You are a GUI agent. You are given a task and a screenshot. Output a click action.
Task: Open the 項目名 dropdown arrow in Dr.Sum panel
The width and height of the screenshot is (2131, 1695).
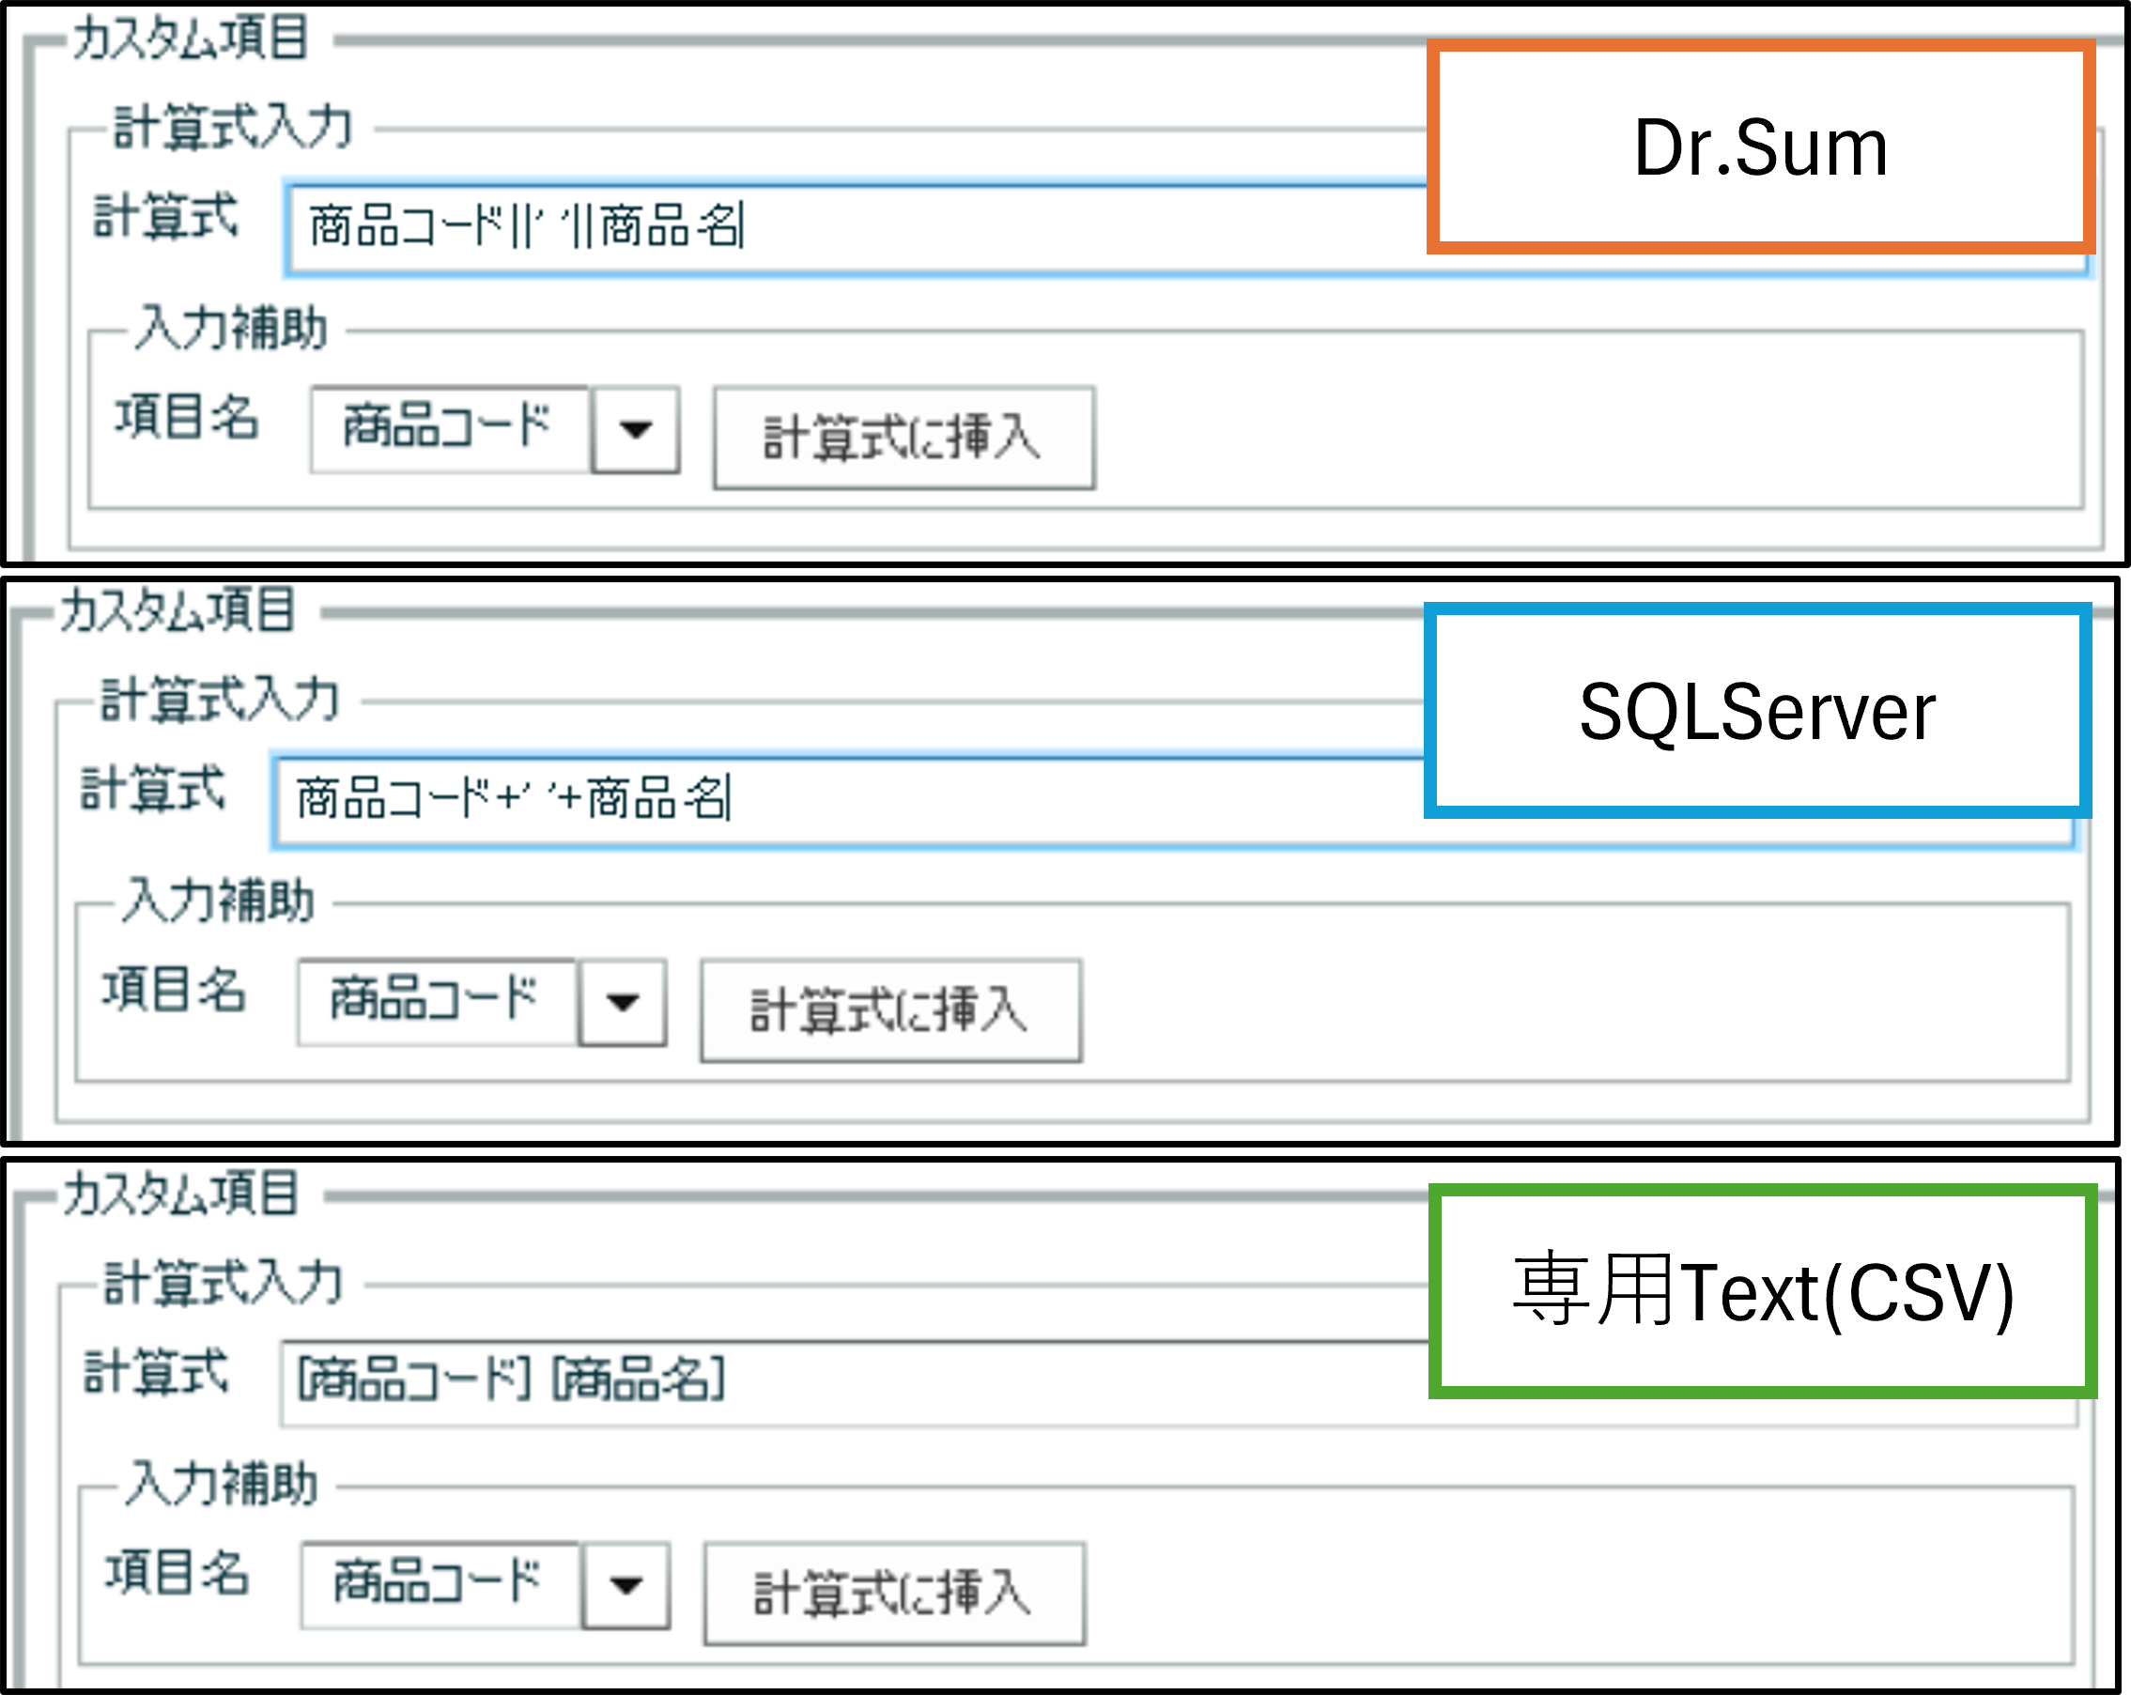pos(636,430)
